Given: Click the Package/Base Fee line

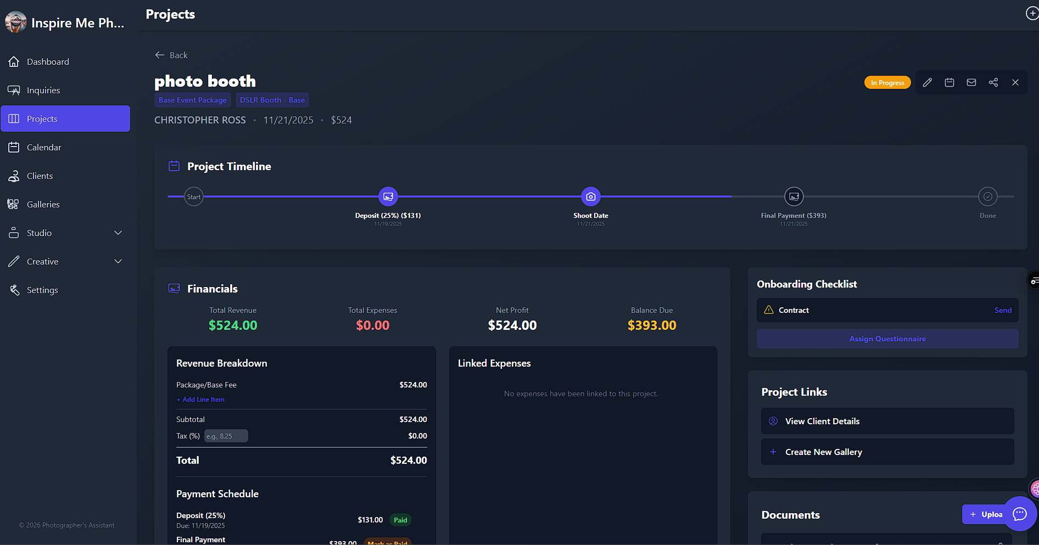Looking at the screenshot, I should point(301,385).
